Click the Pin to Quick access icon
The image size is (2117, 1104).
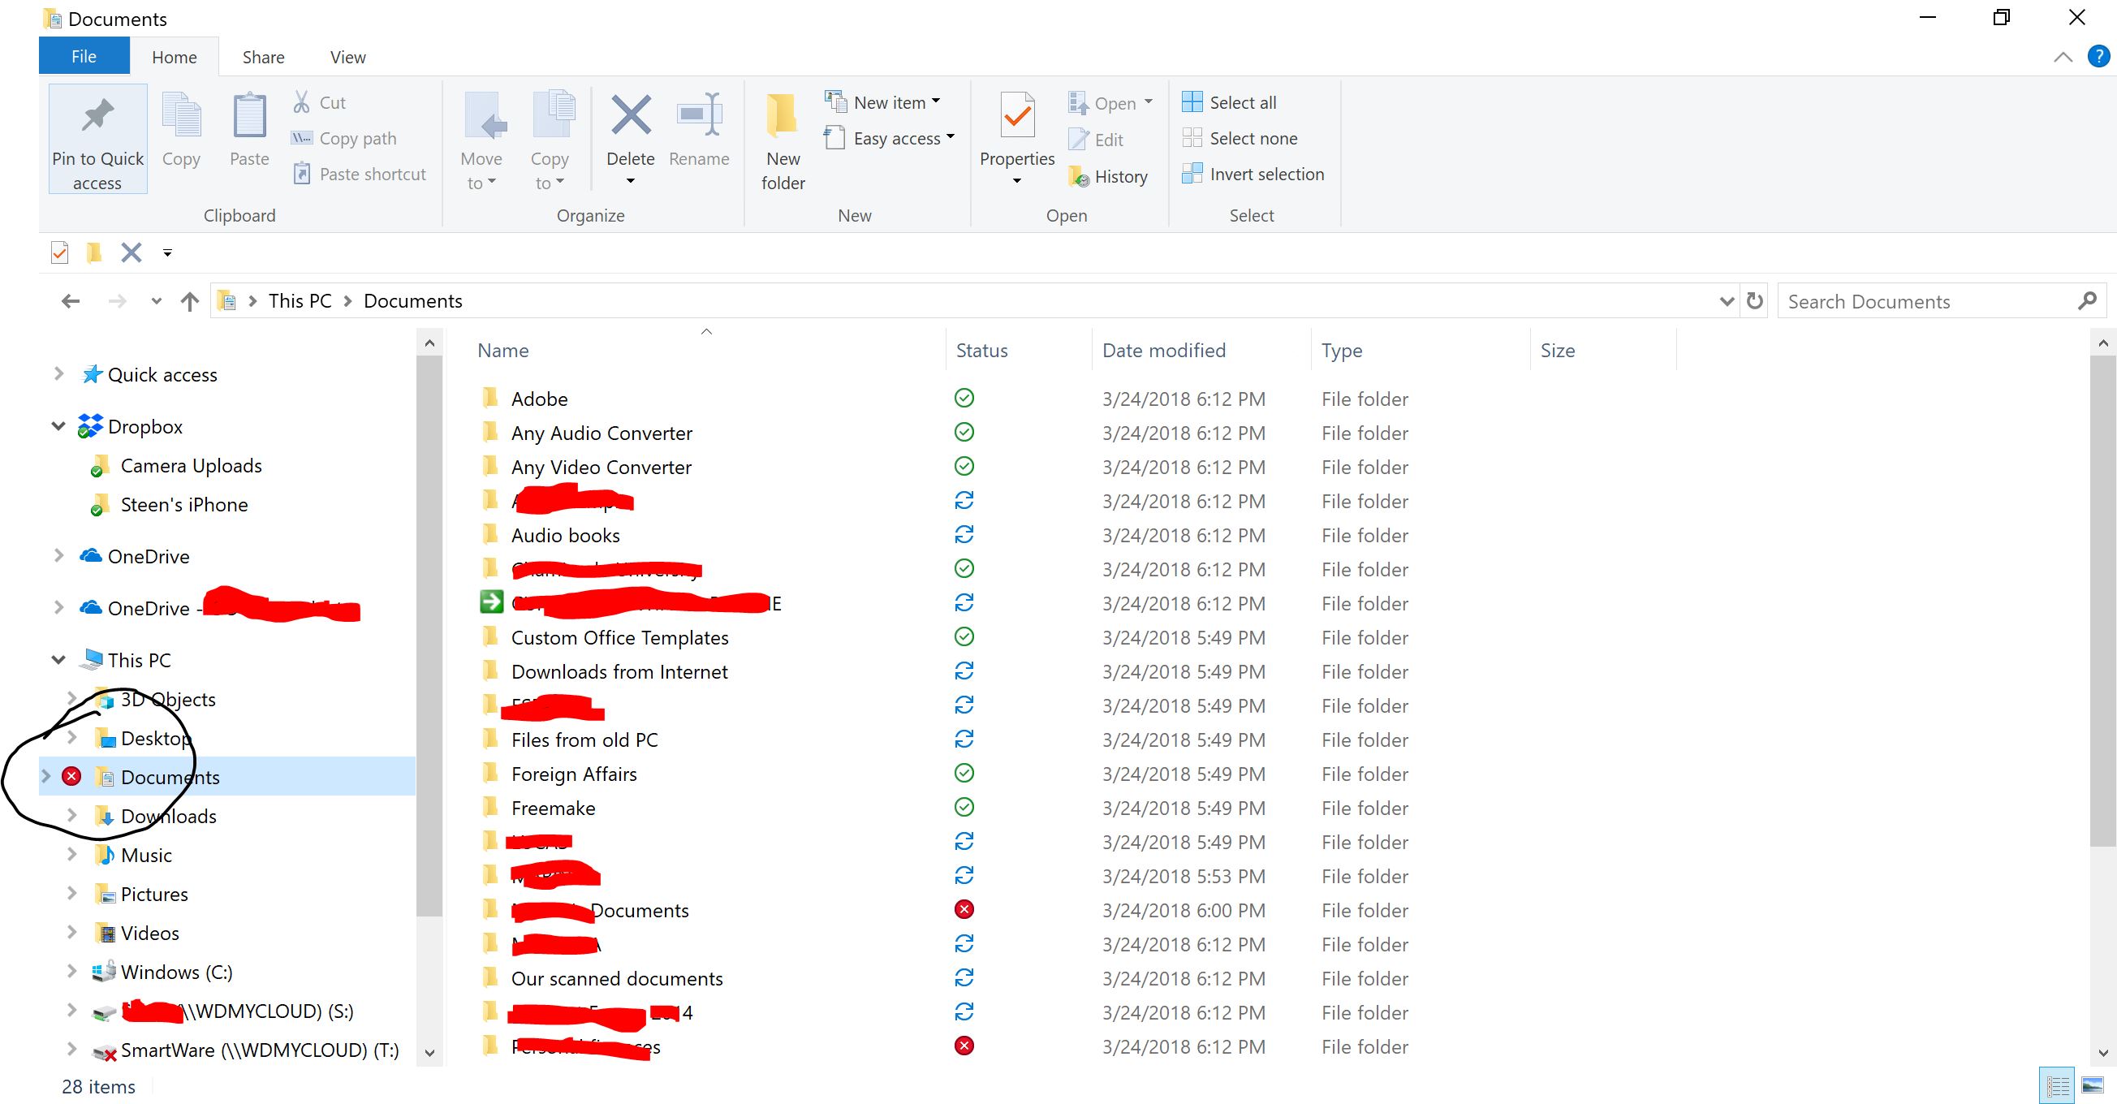pyautogui.click(x=97, y=117)
